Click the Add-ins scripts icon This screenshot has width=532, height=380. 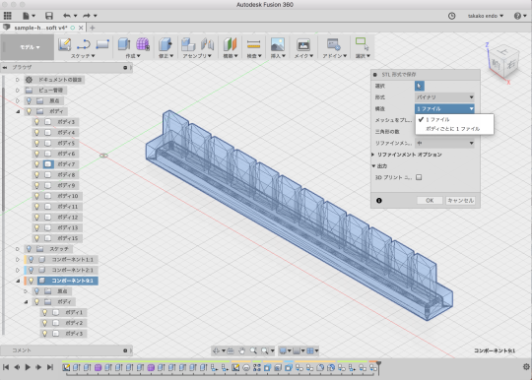(334, 44)
